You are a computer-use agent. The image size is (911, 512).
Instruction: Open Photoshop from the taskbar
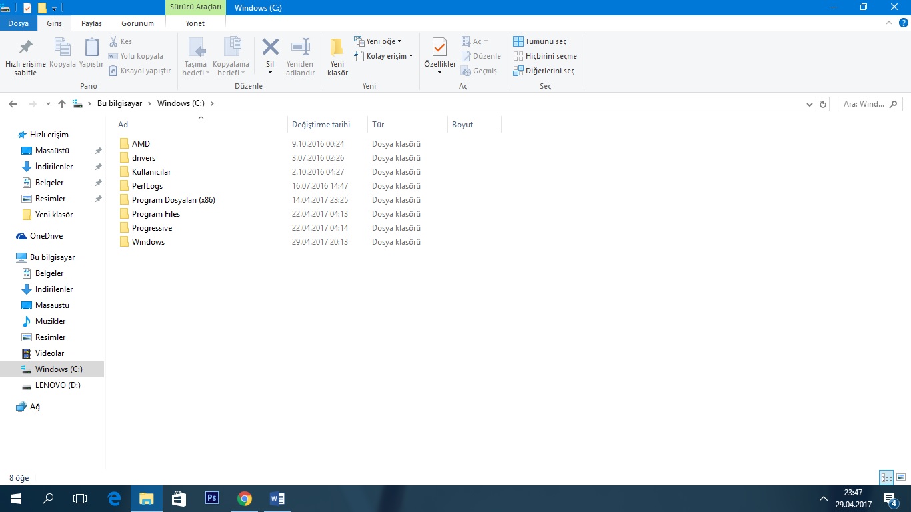[x=212, y=498]
